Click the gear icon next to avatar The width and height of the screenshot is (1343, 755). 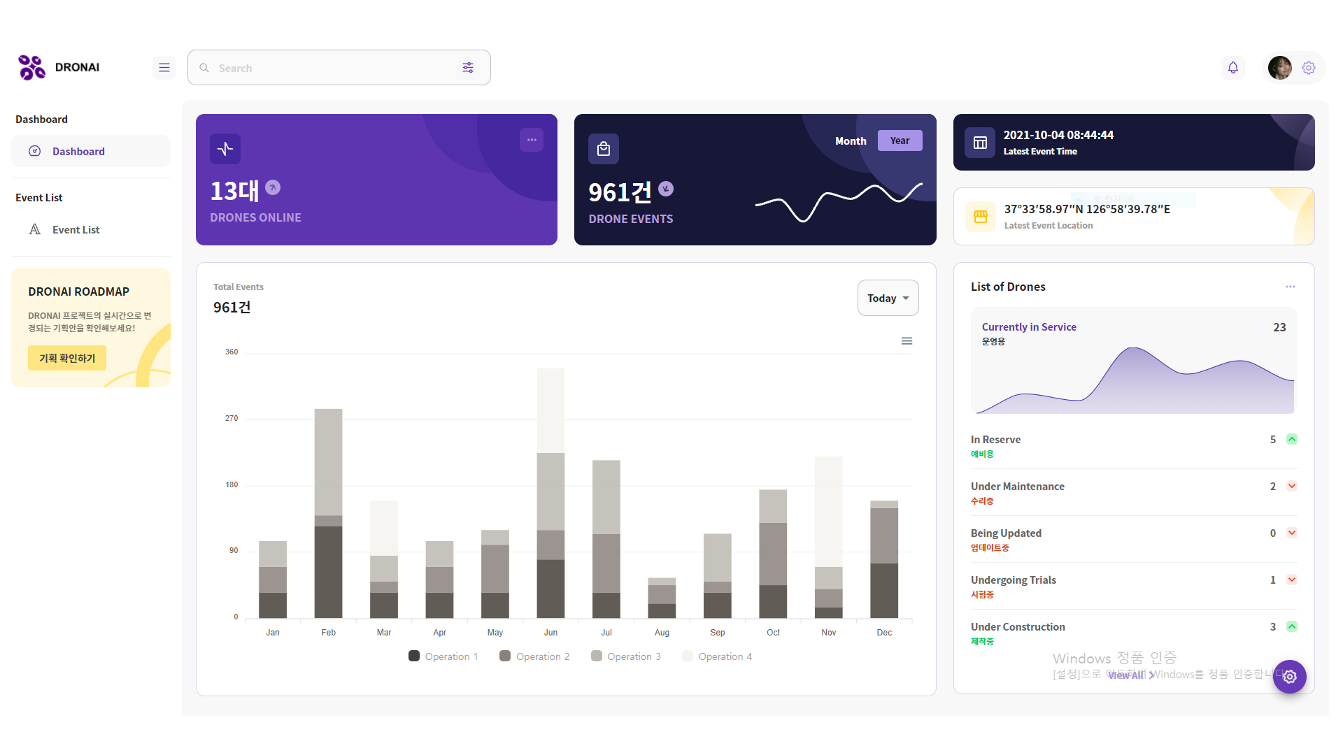coord(1309,68)
